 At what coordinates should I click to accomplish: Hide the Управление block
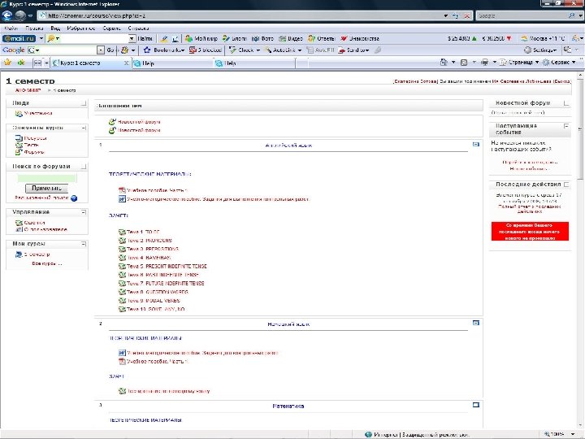click(x=83, y=211)
